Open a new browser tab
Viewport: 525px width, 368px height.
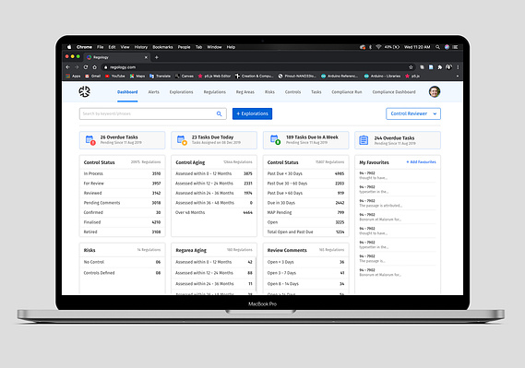click(x=156, y=57)
